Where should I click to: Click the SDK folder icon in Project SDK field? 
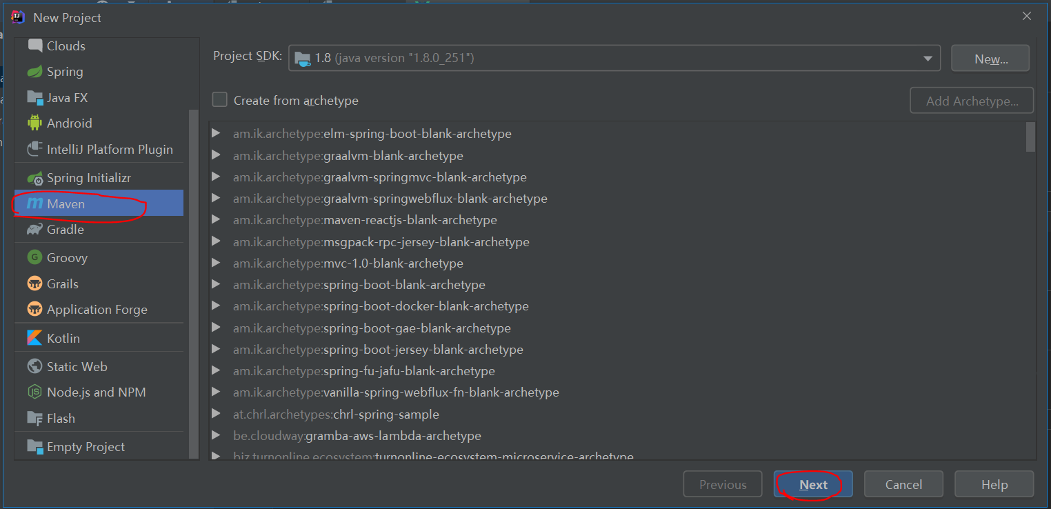click(301, 59)
